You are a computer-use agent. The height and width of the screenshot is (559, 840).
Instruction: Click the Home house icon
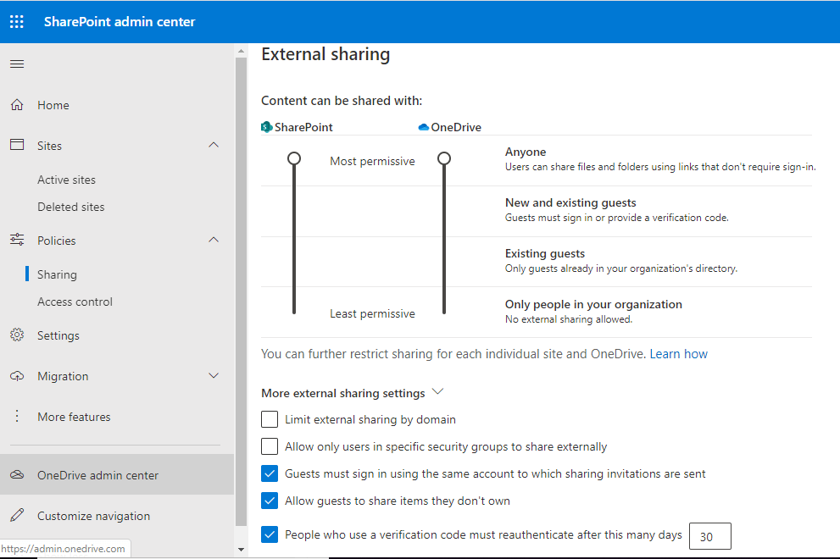17,104
